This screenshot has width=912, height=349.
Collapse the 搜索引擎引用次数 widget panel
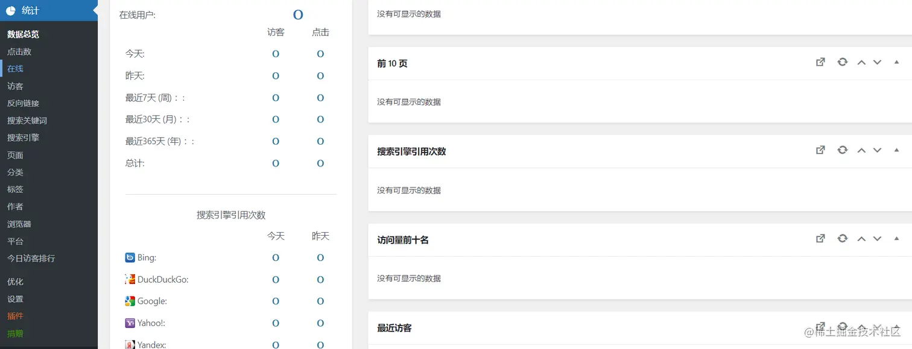pyautogui.click(x=896, y=150)
